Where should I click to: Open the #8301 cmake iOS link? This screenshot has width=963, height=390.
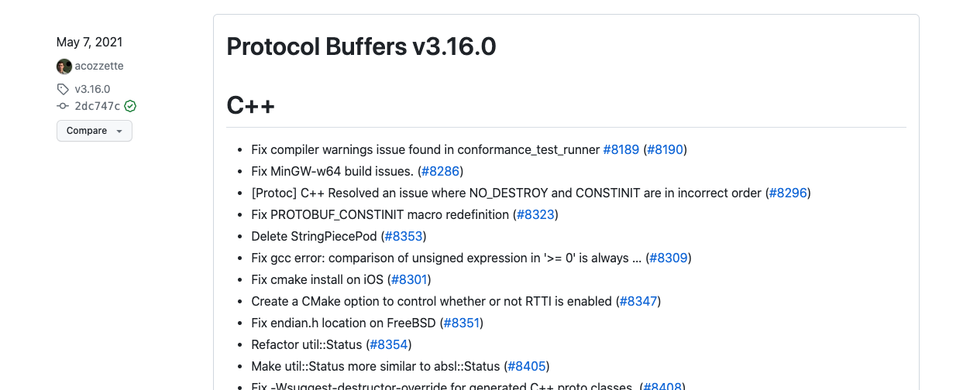tap(409, 279)
